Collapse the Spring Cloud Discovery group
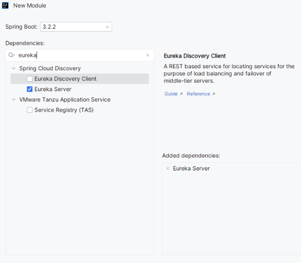This screenshot has height=263, width=301. 13,69
